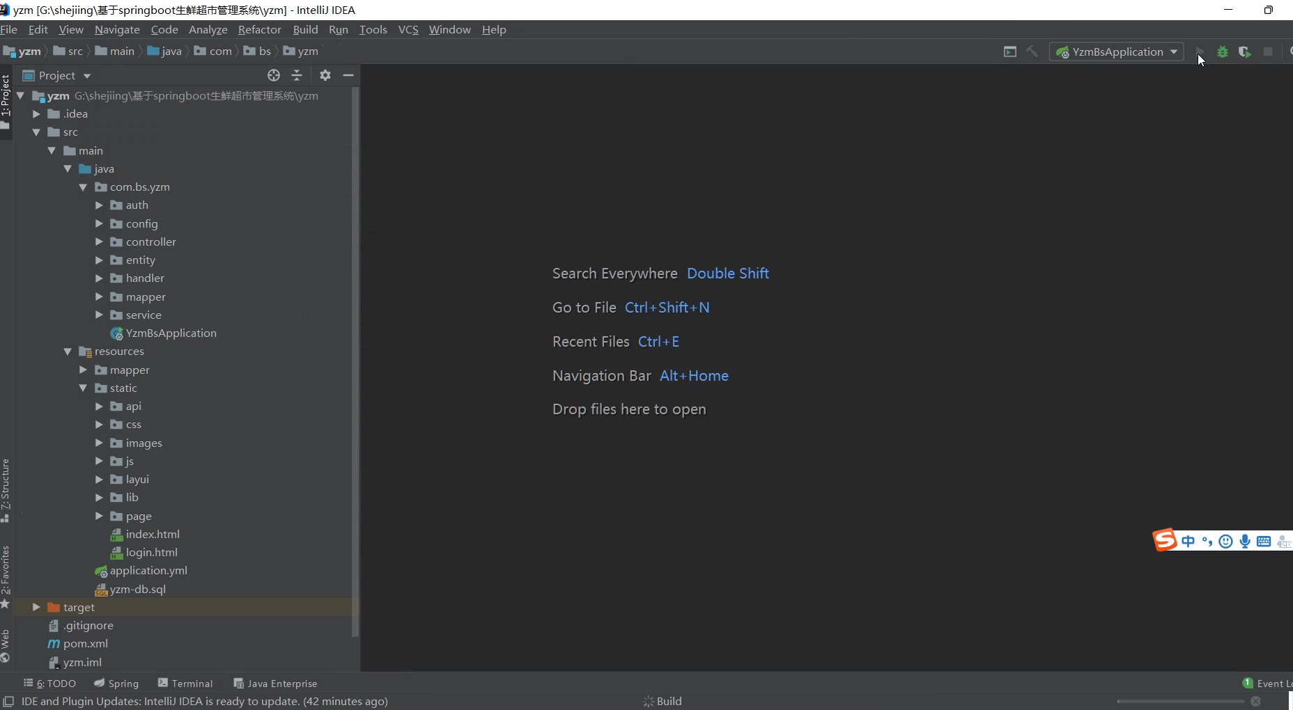Toggle Chinese input mode in IME bar

pyautogui.click(x=1189, y=541)
